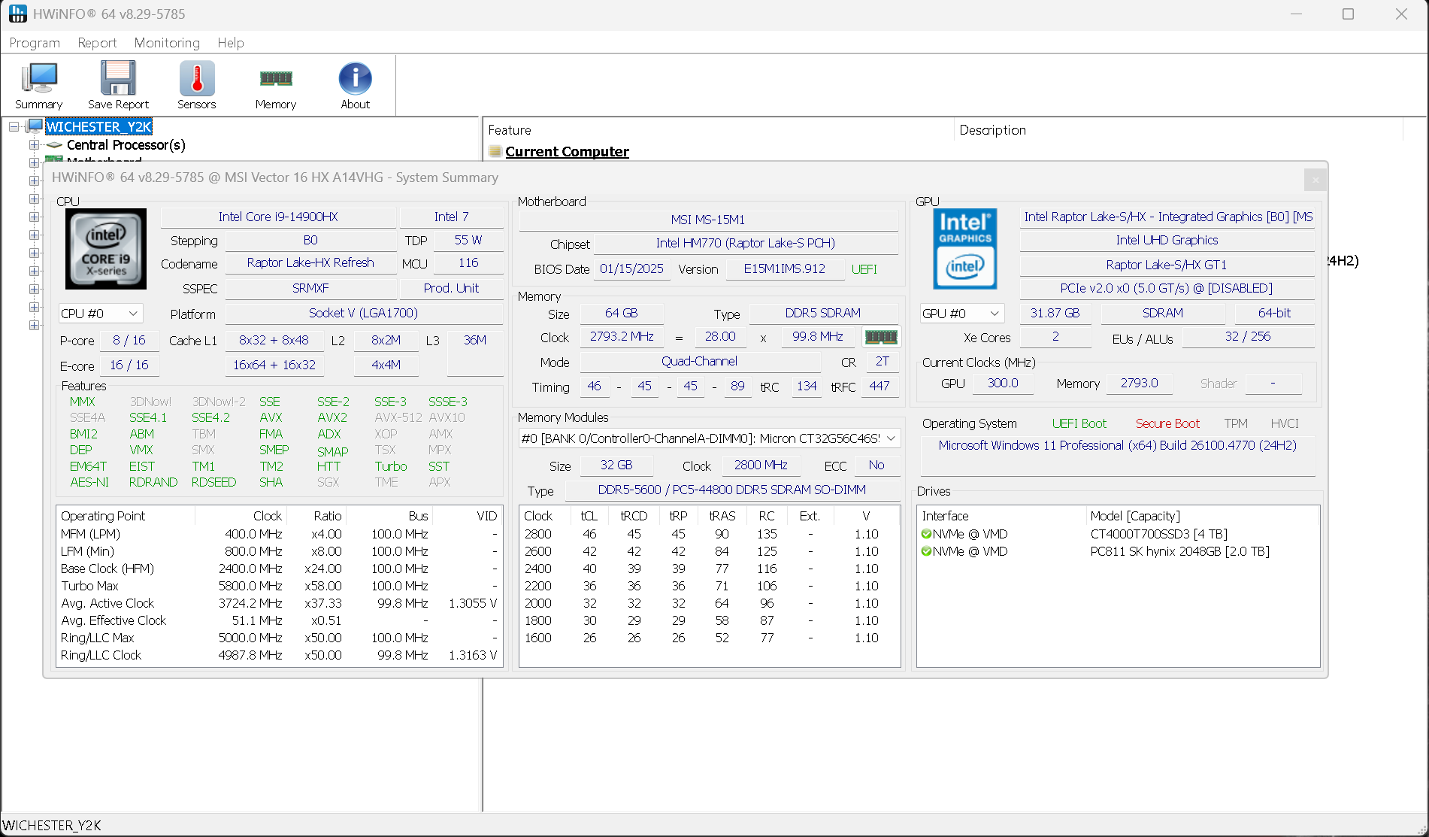Image resolution: width=1429 pixels, height=837 pixels.
Task: Click the AVX2 feature label
Action: point(332,417)
